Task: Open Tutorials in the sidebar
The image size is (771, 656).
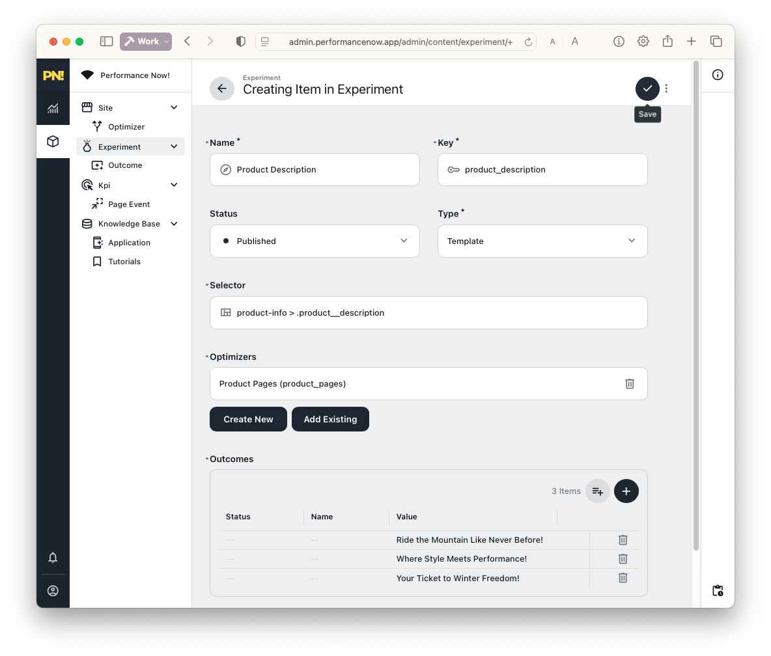Action: (124, 262)
